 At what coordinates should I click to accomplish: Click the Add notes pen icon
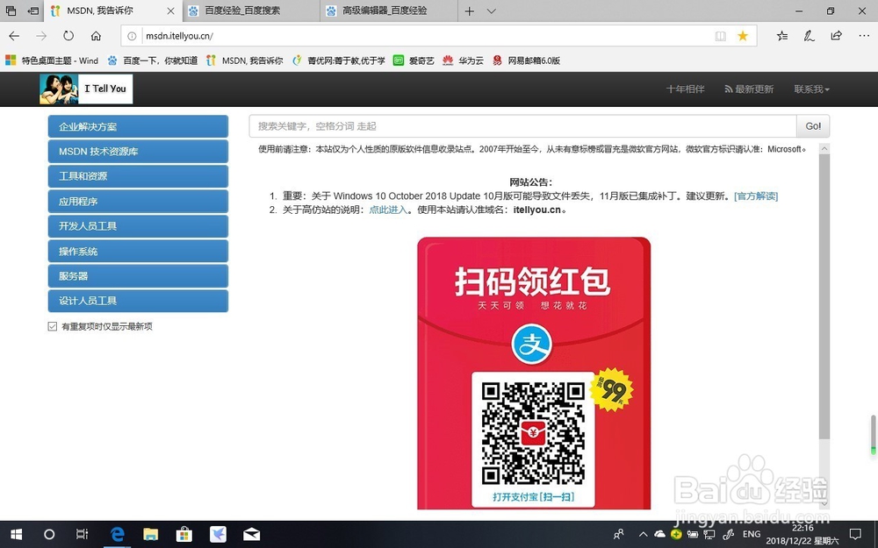[809, 36]
